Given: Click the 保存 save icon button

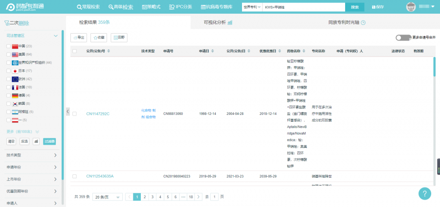Looking at the screenshot, I should click(x=378, y=7).
